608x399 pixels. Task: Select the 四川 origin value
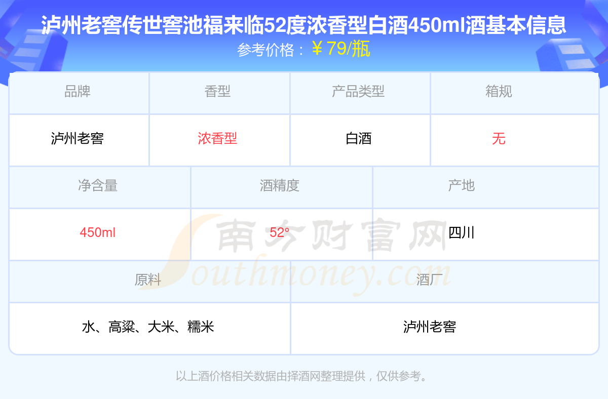click(462, 233)
